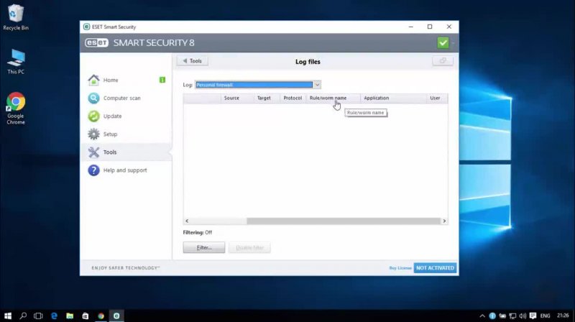The image size is (575, 322).
Task: Click the green notification badge beside Home
Action: 162,80
